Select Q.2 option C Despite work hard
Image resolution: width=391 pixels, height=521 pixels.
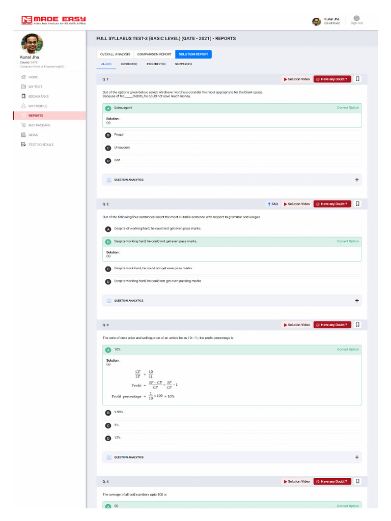(x=232, y=269)
